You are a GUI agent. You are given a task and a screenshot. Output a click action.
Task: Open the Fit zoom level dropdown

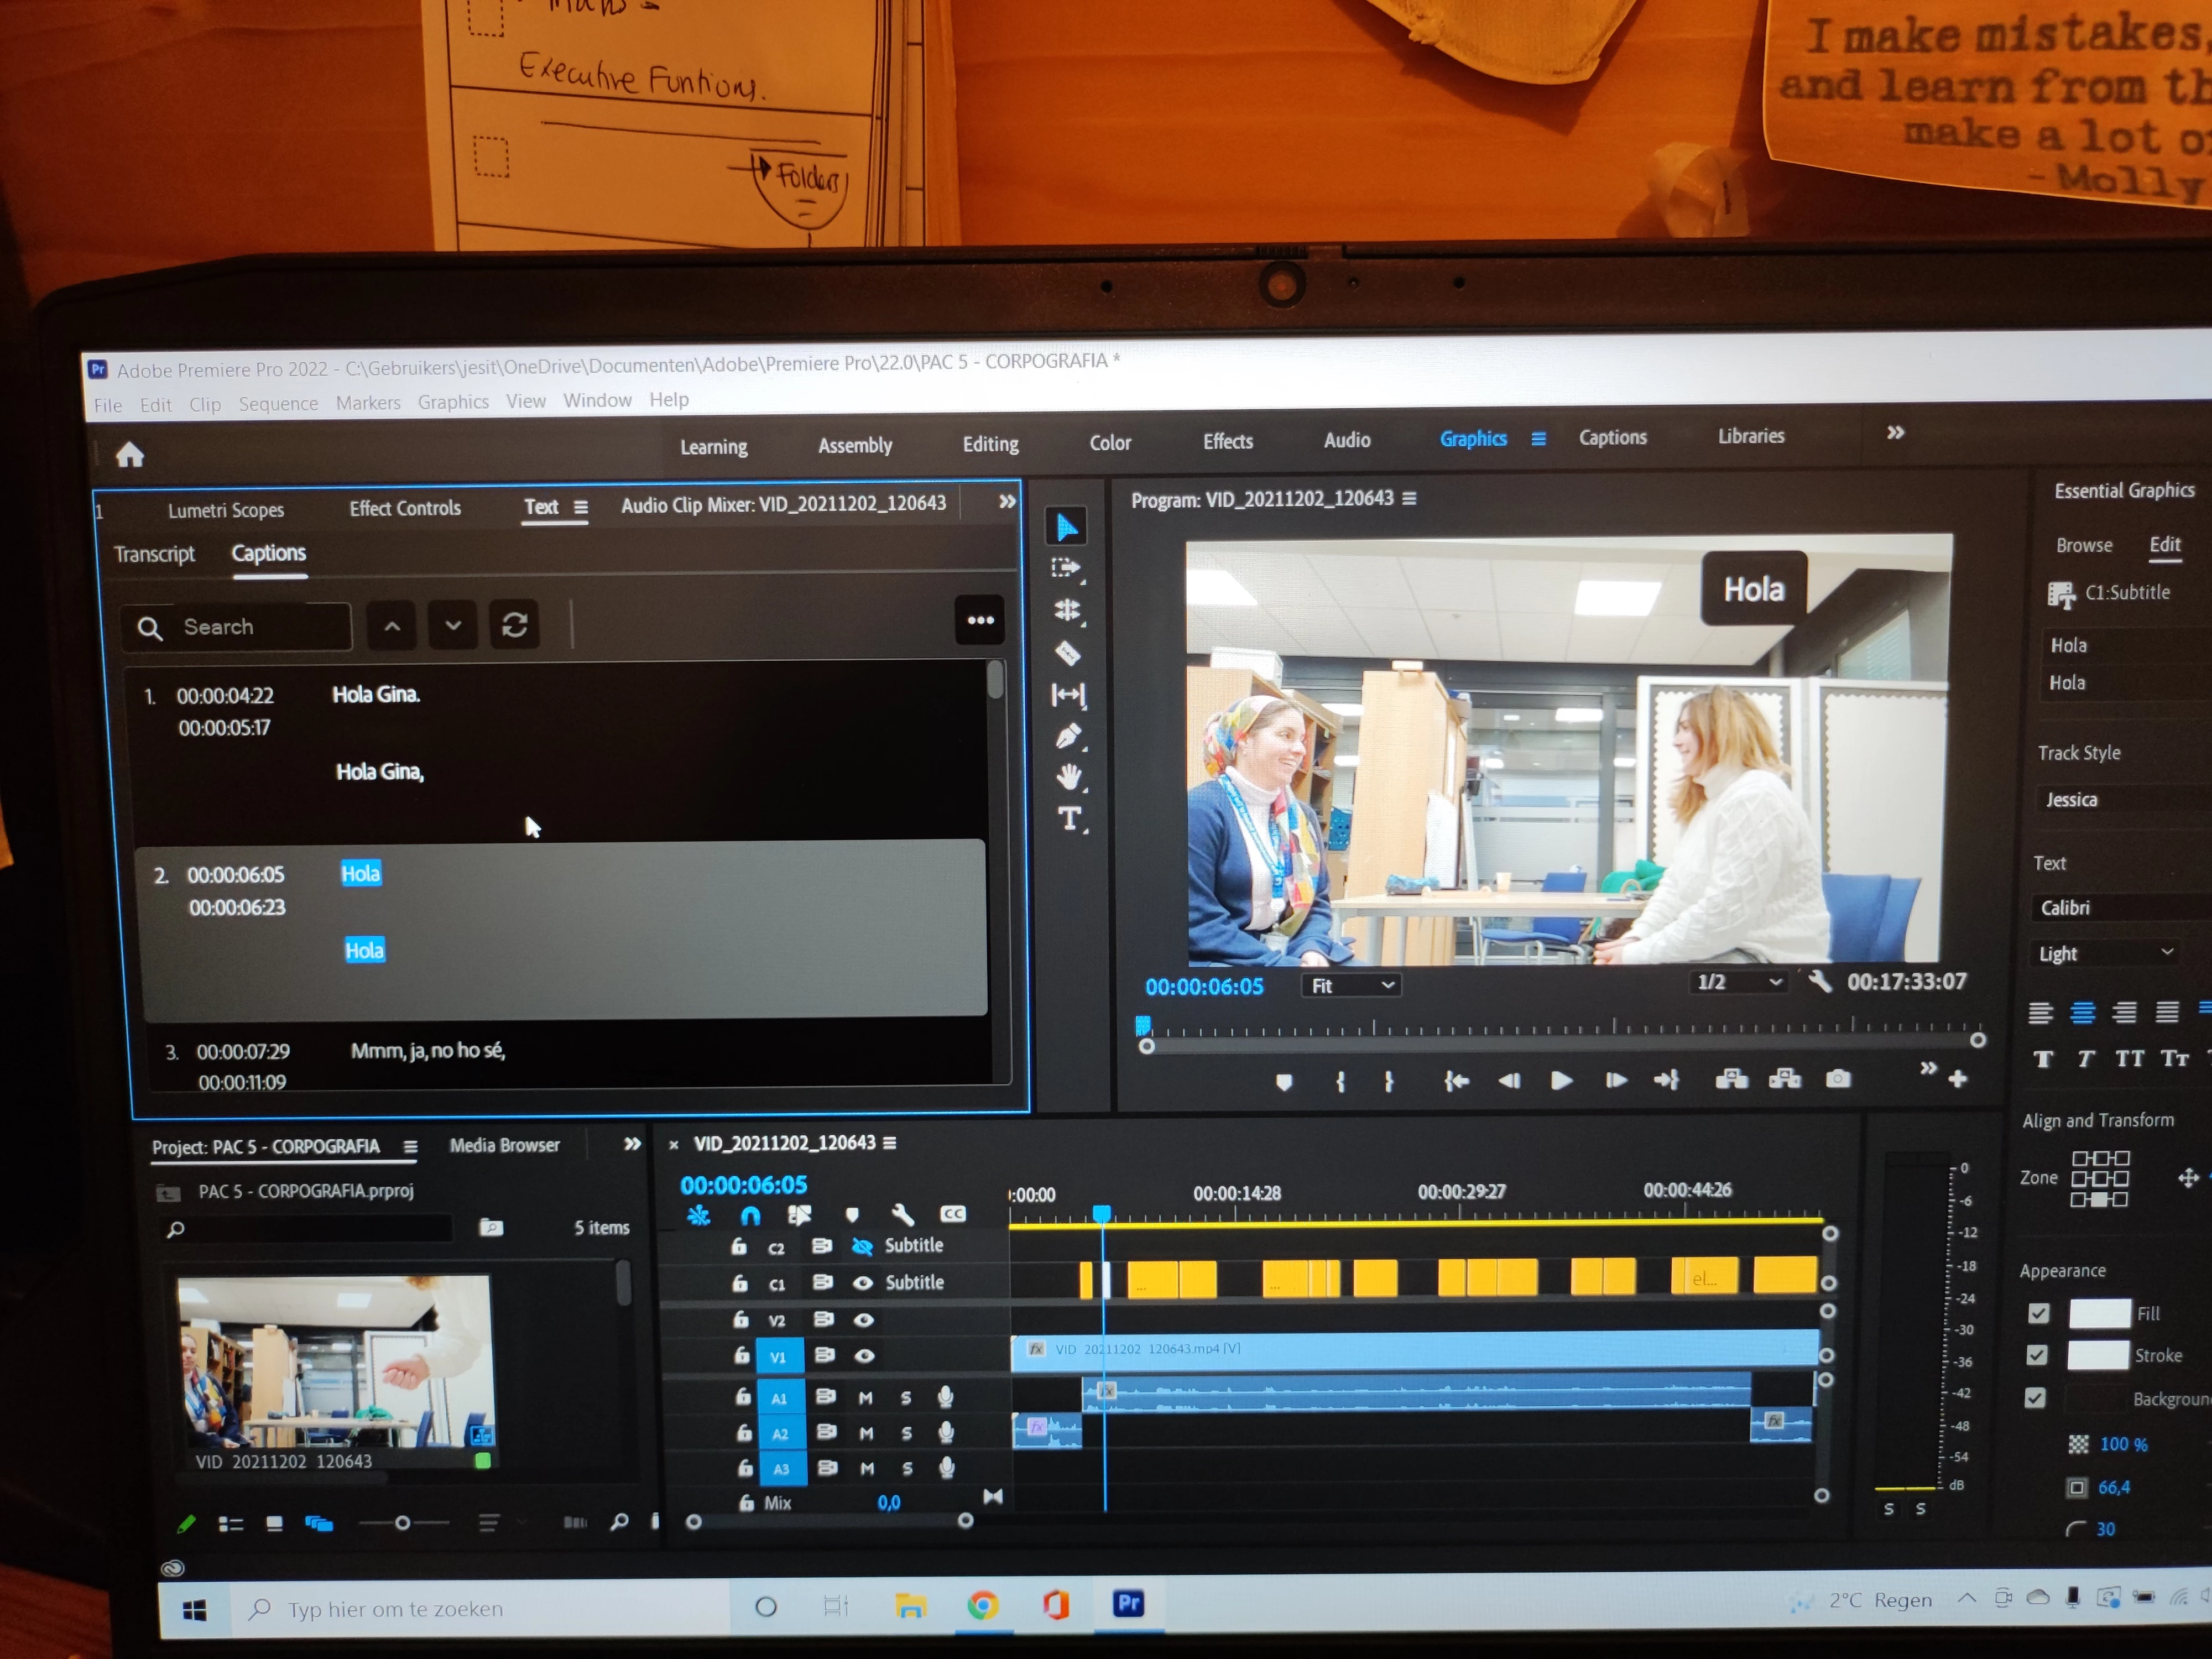click(1351, 986)
